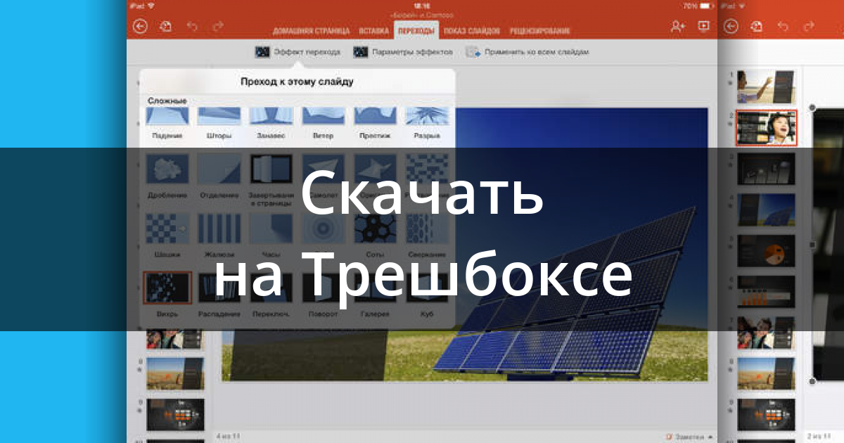Tap the iPad Wi-Fi indicator at left
844x443 pixels.
[x=143, y=5]
